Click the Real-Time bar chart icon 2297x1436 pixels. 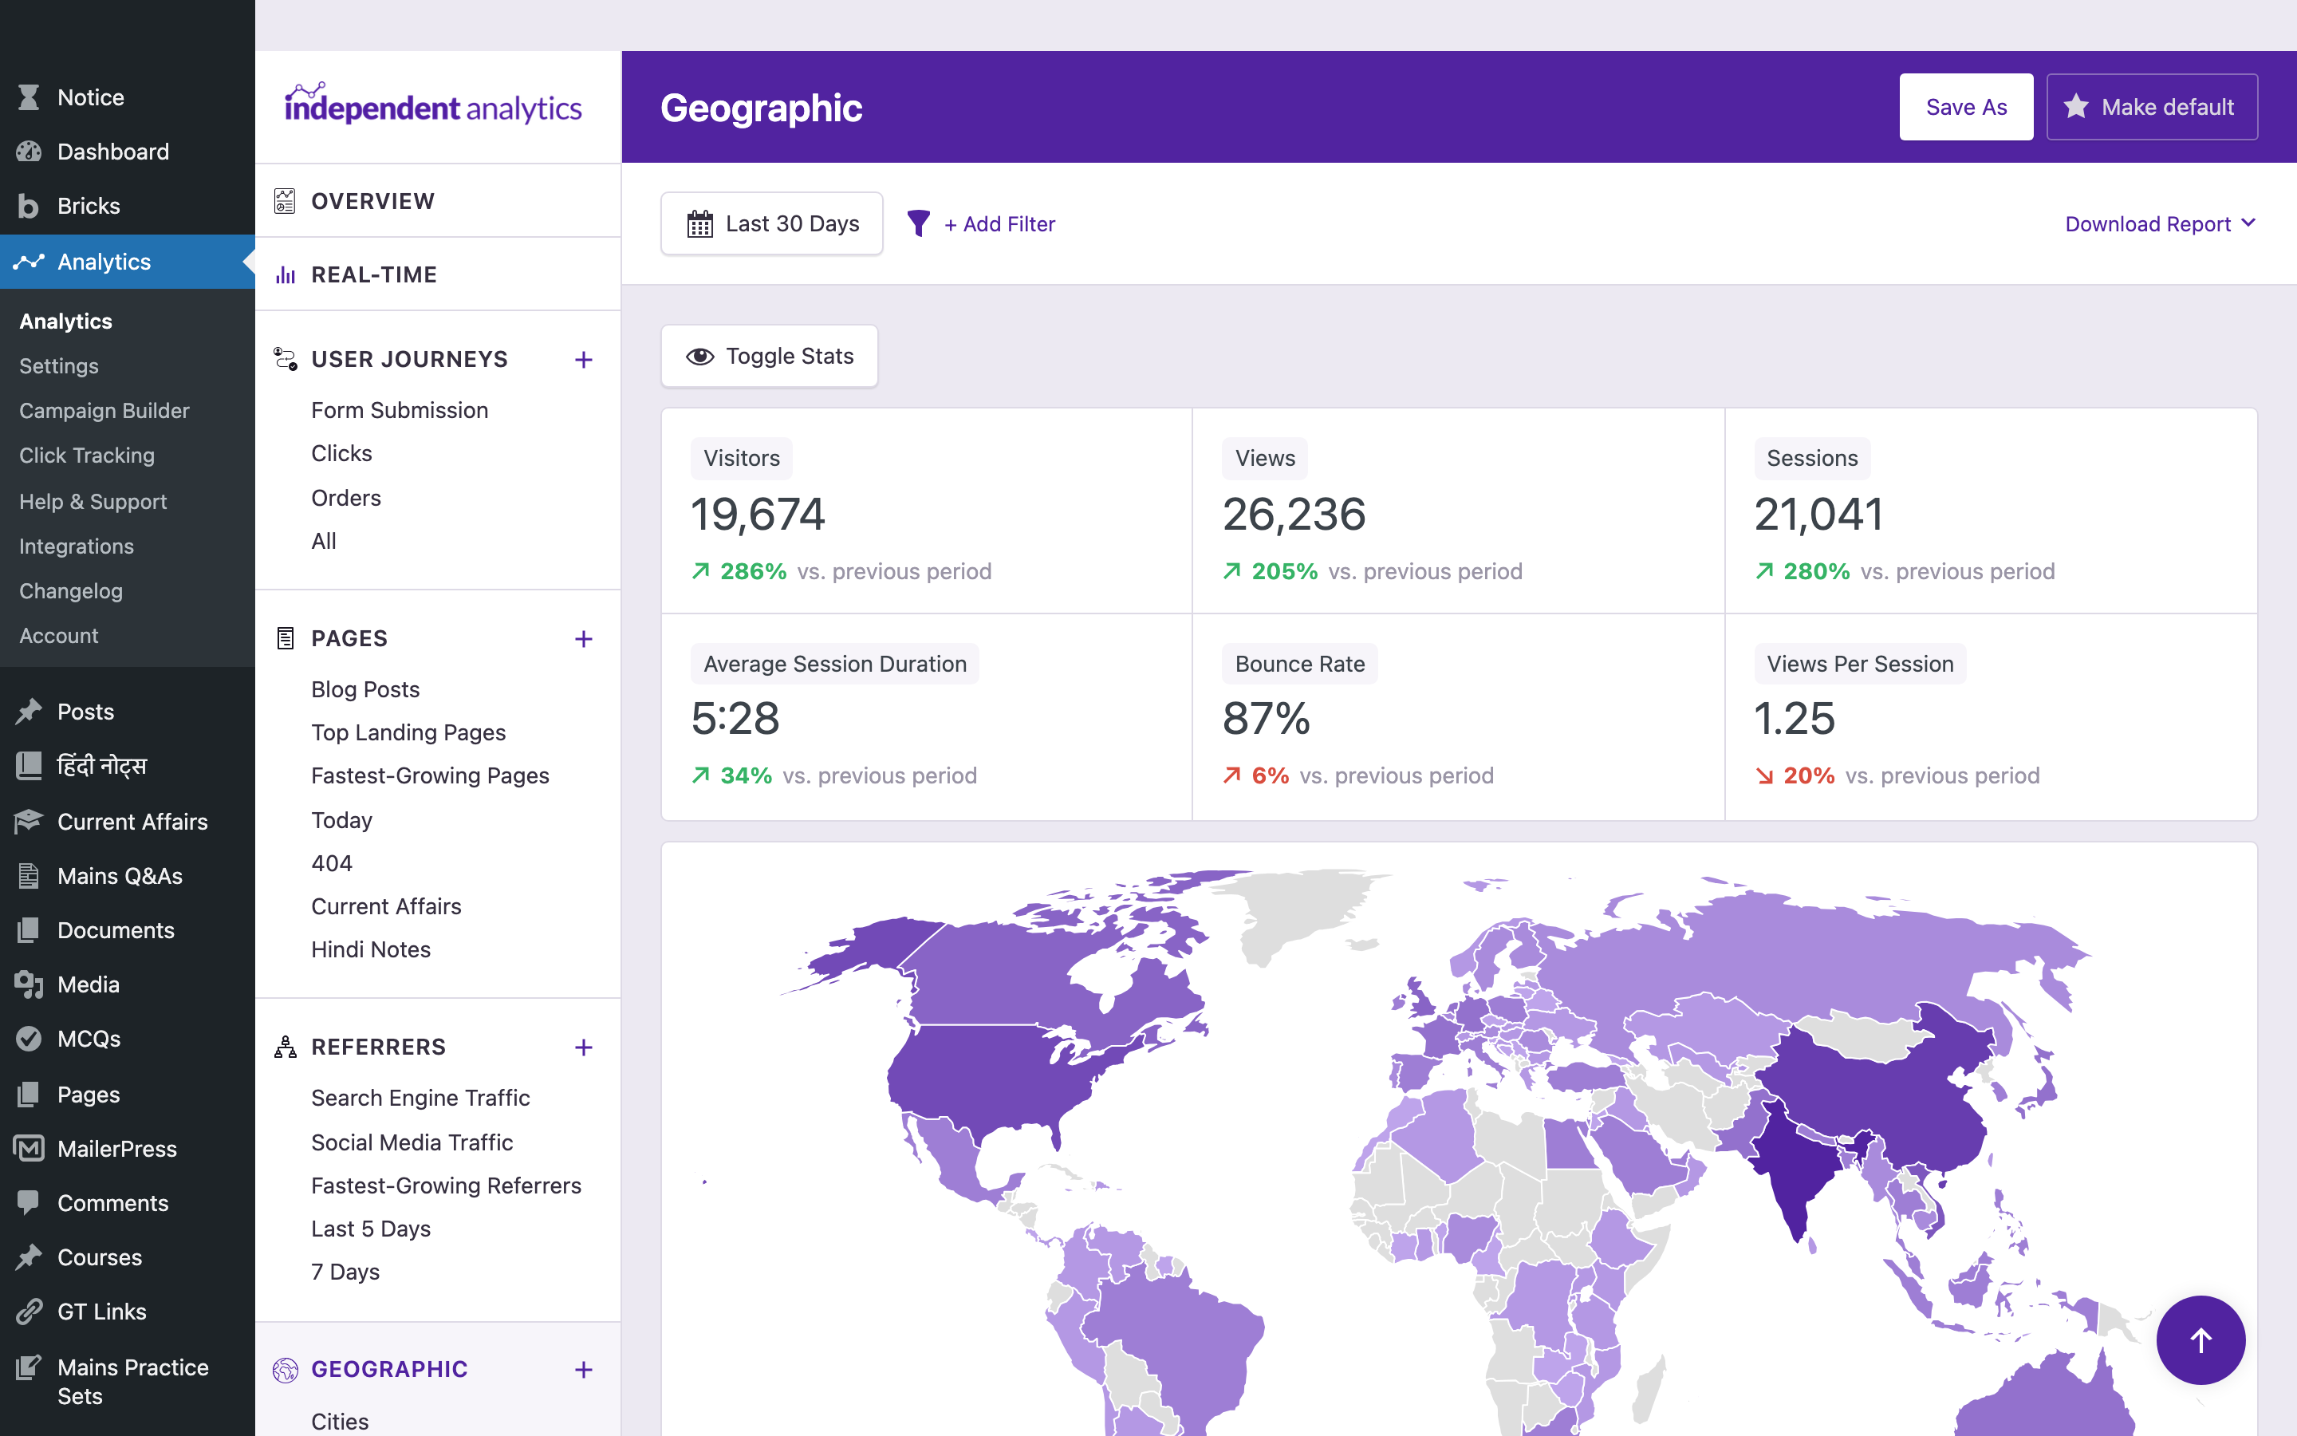[285, 274]
